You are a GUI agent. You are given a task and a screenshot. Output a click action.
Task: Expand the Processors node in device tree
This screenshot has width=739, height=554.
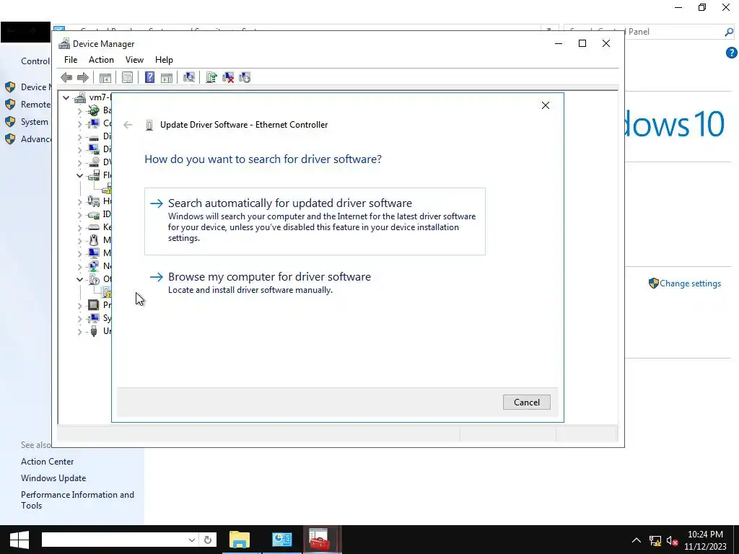79,305
